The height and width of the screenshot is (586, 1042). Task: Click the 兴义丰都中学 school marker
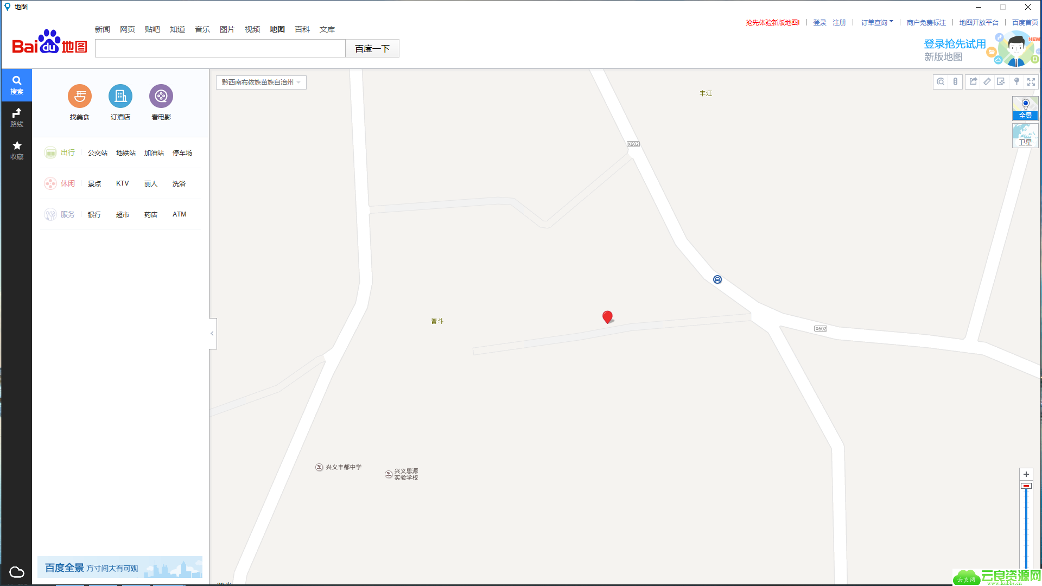point(319,467)
